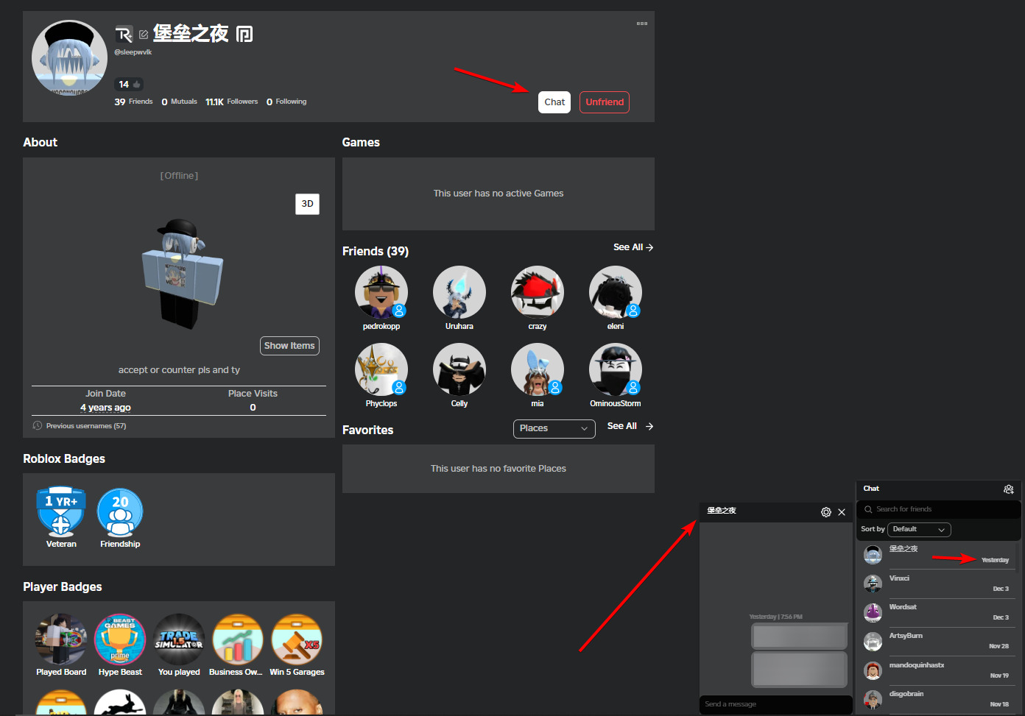Open the 11.1K Followers list
The image size is (1025, 716).
(x=231, y=102)
